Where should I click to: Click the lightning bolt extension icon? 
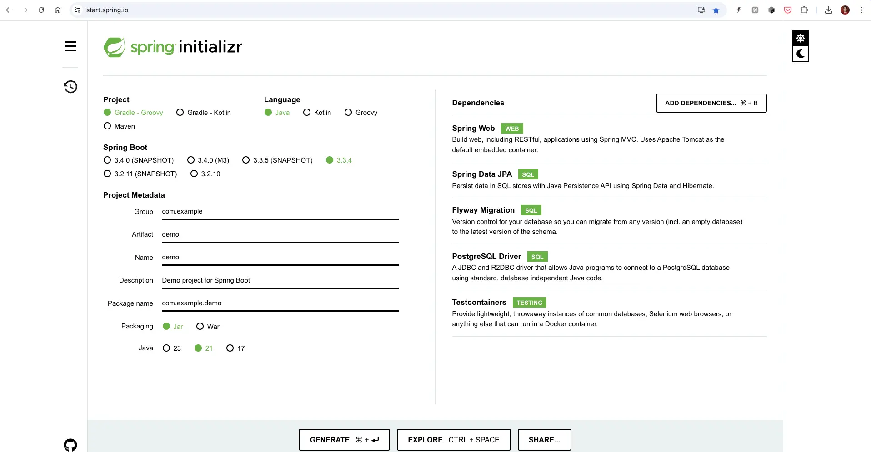click(739, 10)
